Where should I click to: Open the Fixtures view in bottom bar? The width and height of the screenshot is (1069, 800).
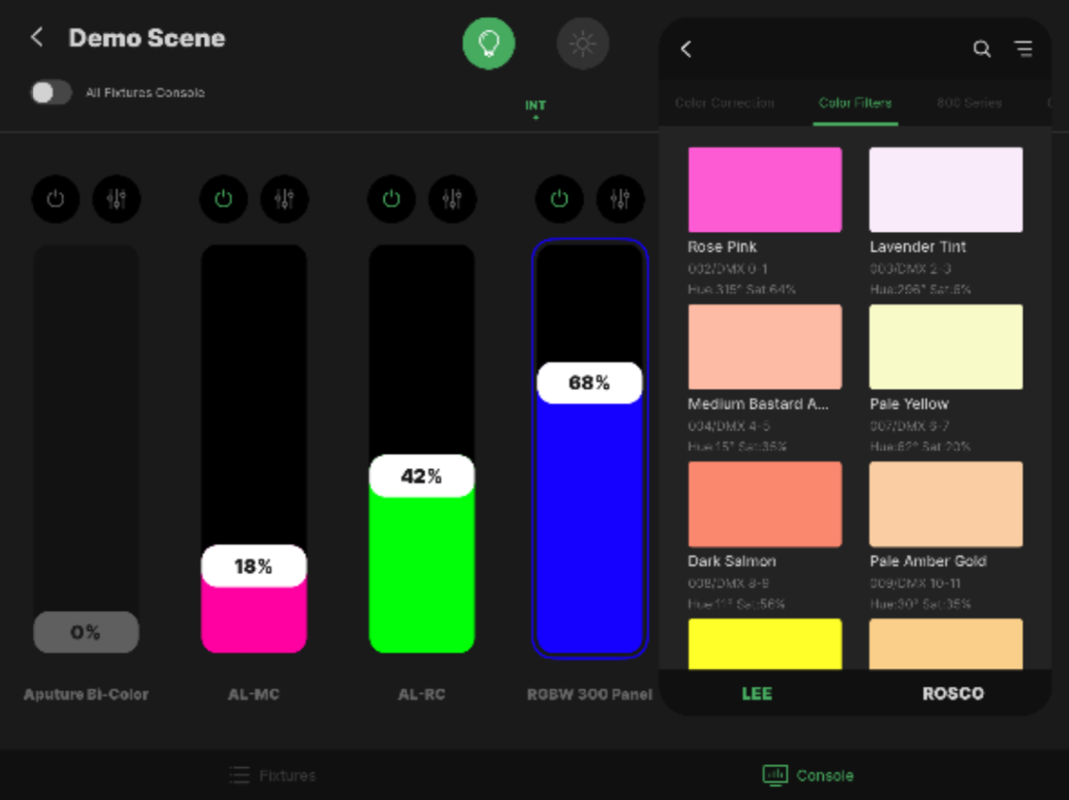(273, 775)
